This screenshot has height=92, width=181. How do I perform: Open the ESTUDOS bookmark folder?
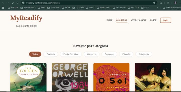pyautogui.click(x=13, y=8)
